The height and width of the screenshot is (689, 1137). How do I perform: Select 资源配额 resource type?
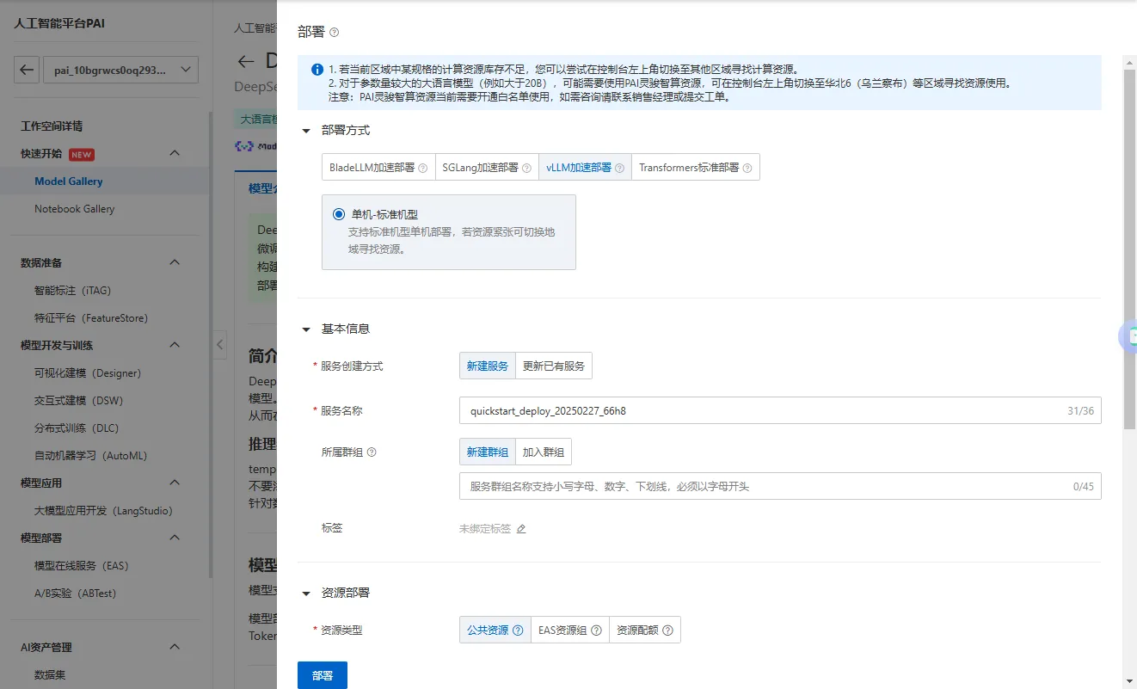645,631
